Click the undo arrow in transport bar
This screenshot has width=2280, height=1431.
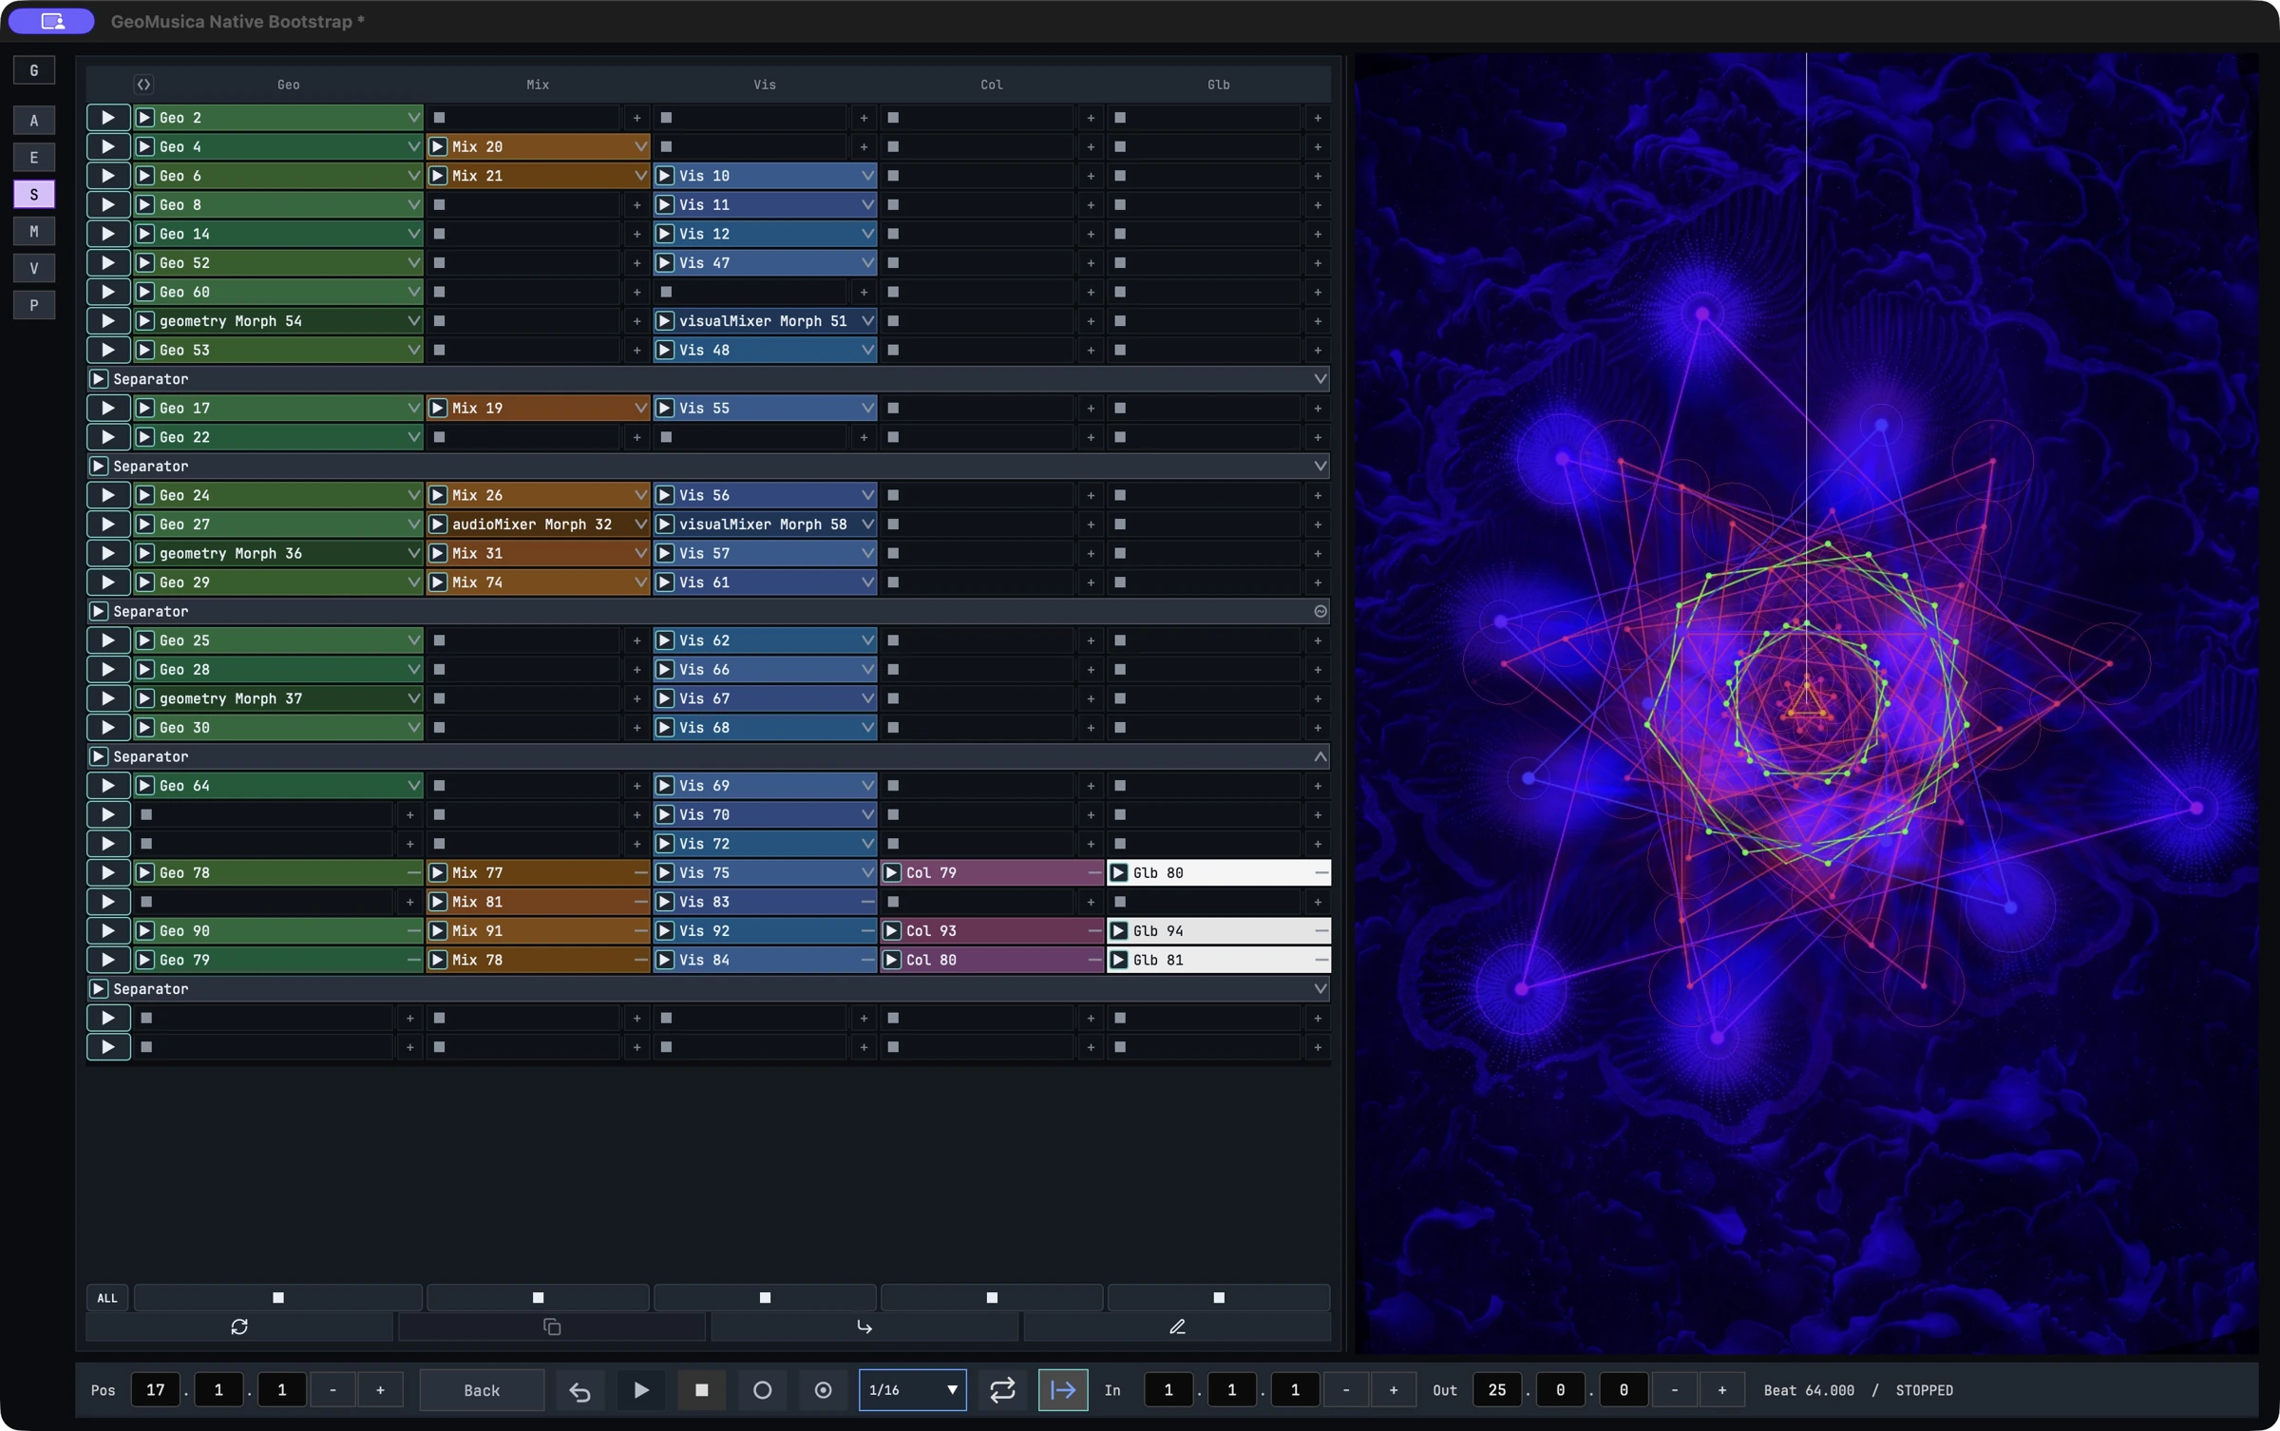coord(580,1390)
